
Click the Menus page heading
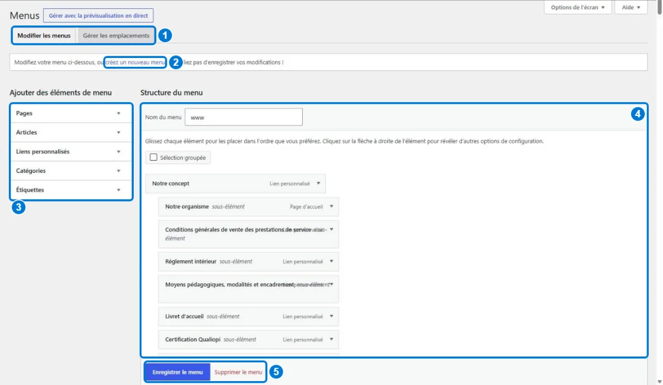click(x=24, y=15)
